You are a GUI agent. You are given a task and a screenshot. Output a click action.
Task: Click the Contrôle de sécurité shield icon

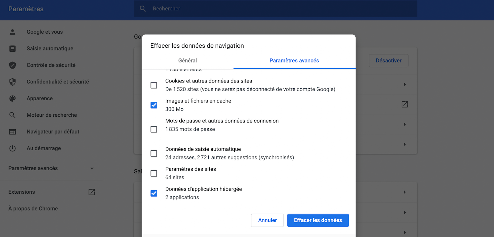(12, 65)
